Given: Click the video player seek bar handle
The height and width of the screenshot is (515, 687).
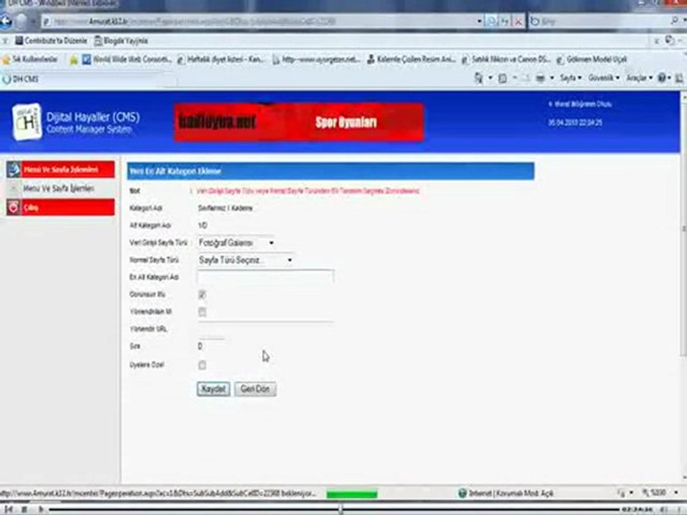Looking at the screenshot, I should (341, 509).
